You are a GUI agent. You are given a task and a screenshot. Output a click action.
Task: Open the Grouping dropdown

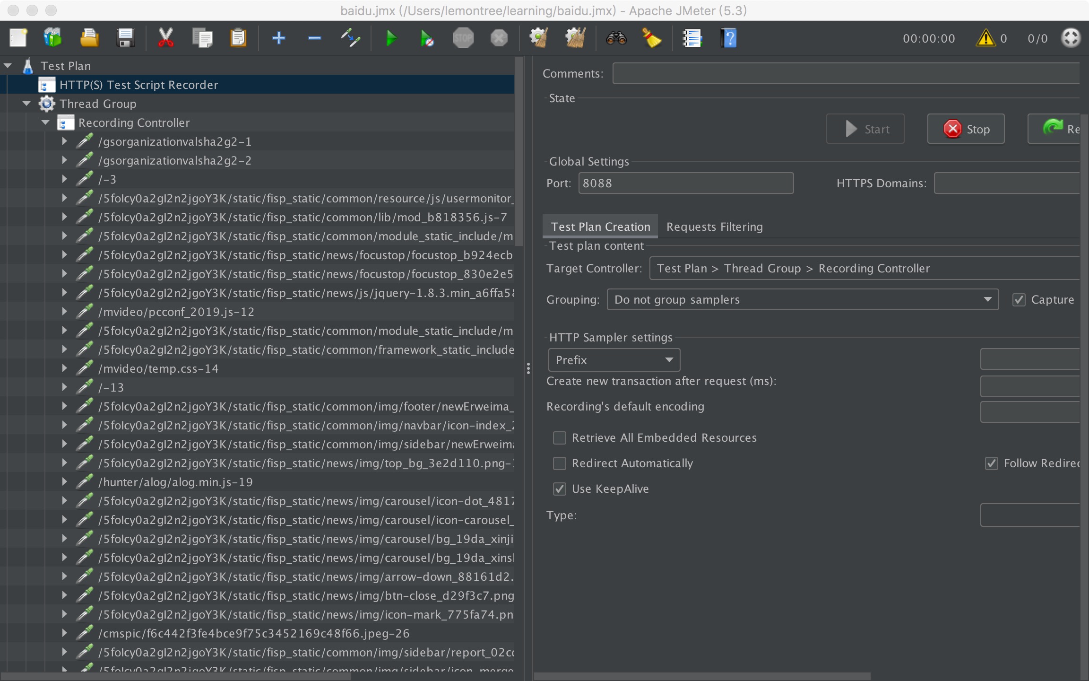[x=802, y=300]
